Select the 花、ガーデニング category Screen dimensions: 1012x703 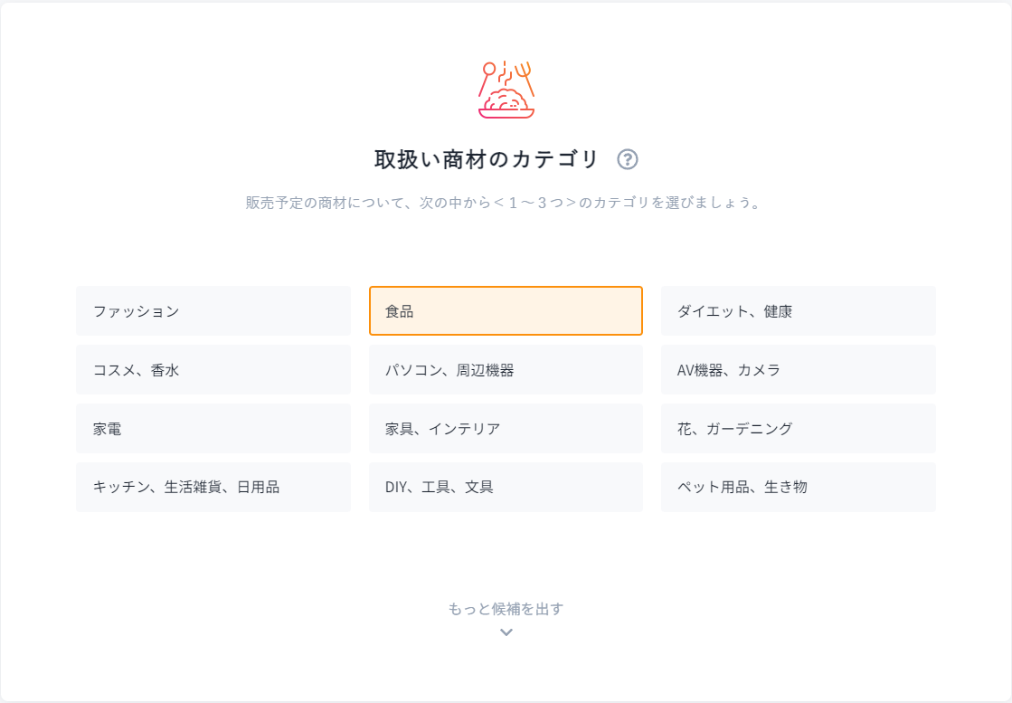[799, 428]
